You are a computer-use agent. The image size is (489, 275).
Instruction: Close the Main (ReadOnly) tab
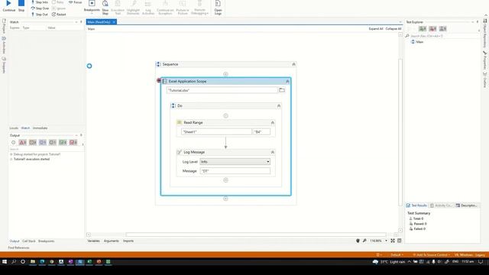point(114,22)
